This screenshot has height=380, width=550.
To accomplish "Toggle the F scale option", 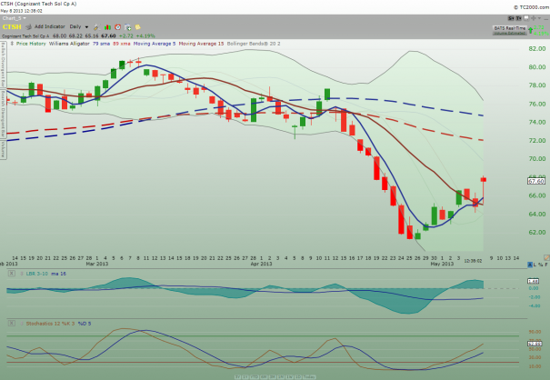I will tap(546, 265).
